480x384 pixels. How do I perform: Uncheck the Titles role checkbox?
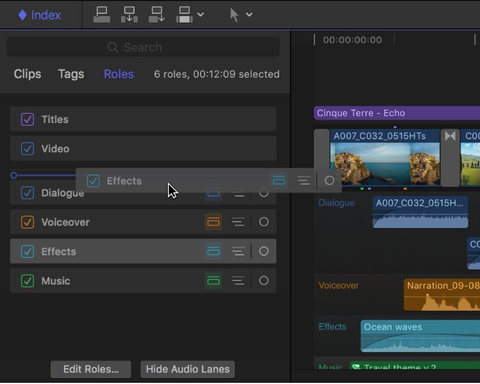(28, 120)
